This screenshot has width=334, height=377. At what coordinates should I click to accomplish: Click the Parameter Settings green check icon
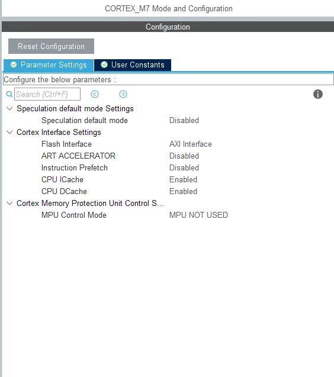(x=14, y=65)
